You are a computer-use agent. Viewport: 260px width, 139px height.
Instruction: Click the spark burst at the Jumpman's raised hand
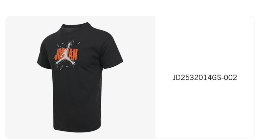(69, 44)
